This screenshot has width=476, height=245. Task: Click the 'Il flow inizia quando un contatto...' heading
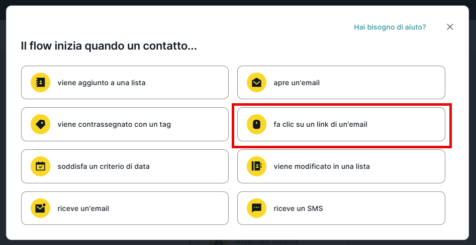pos(109,47)
